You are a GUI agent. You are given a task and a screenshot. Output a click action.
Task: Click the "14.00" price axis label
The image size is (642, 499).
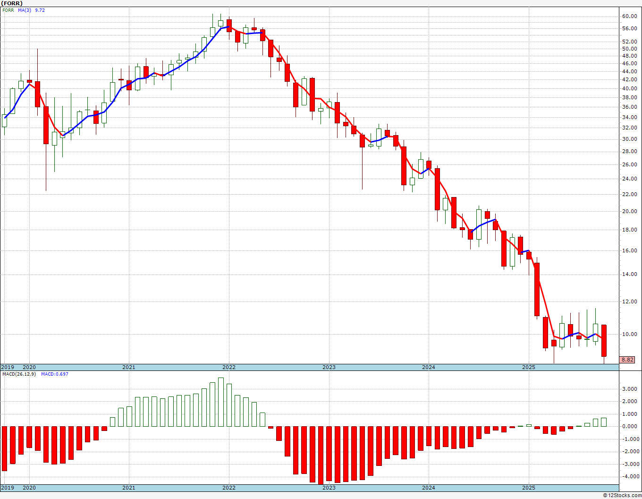point(629,275)
